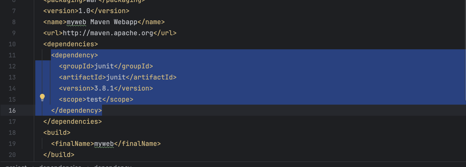
Task: Click the closing build tag
Action: (x=59, y=155)
